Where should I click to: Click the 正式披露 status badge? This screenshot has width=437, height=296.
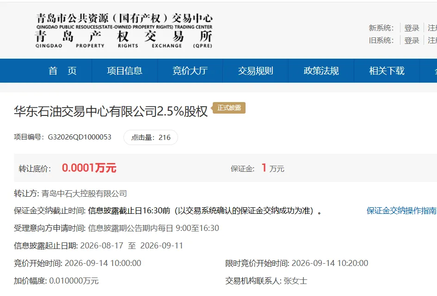(x=229, y=108)
